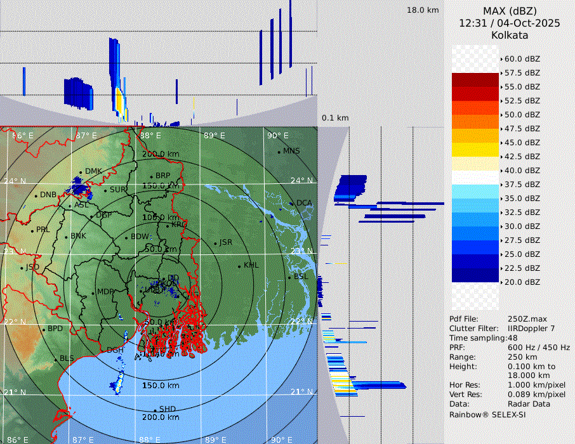Click the MAX (dBZ) title text
This screenshot has width=575, height=444.
(510, 11)
